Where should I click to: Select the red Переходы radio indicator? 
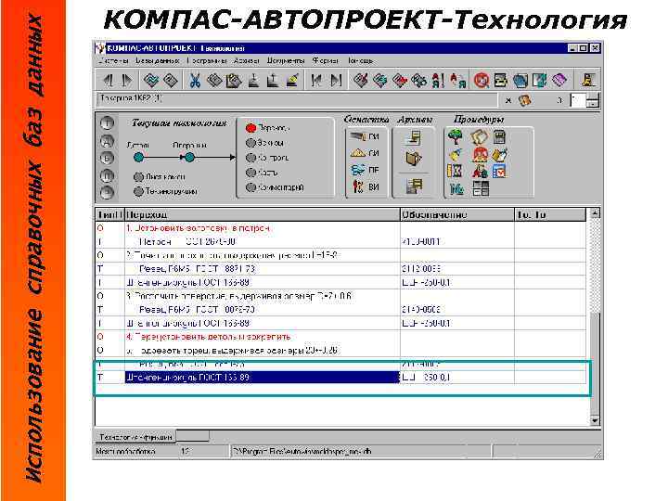click(x=250, y=128)
